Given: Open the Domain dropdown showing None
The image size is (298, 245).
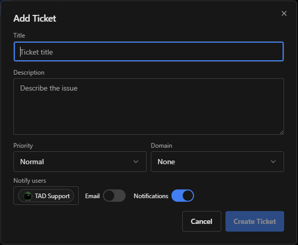Looking at the screenshot, I should click(217, 162).
